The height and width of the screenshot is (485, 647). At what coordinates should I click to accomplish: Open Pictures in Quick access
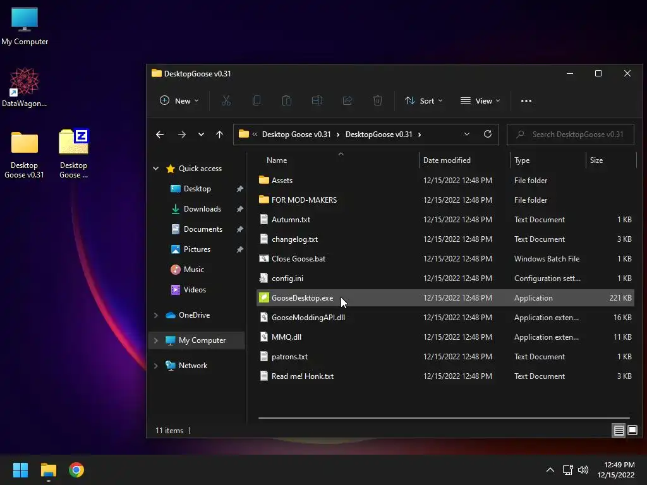pyautogui.click(x=197, y=249)
